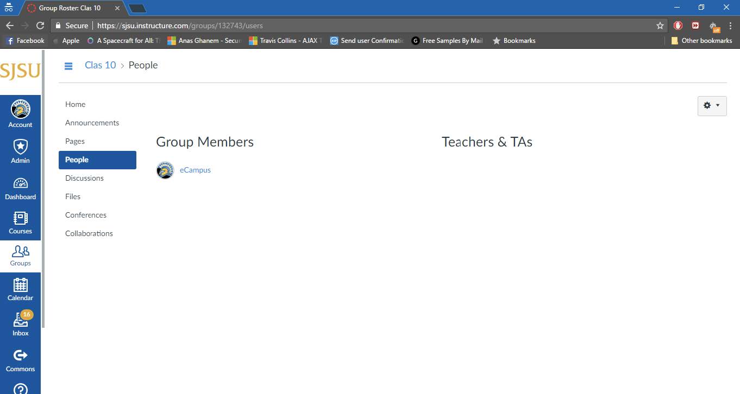Select the Admin icon

click(x=20, y=150)
